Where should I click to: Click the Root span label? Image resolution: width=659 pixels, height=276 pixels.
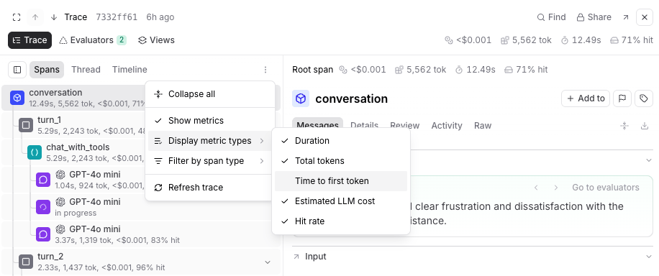coord(313,70)
